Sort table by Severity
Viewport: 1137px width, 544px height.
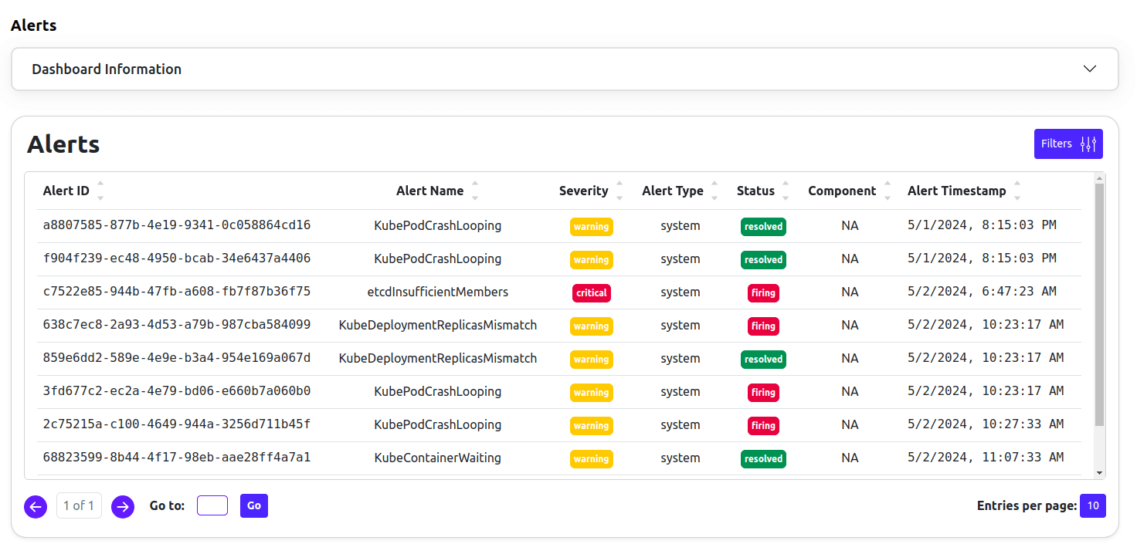click(x=619, y=191)
